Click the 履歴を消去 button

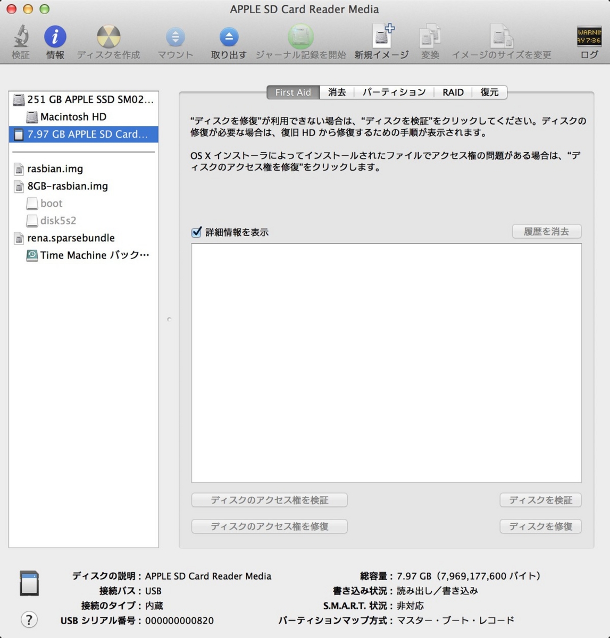click(547, 231)
